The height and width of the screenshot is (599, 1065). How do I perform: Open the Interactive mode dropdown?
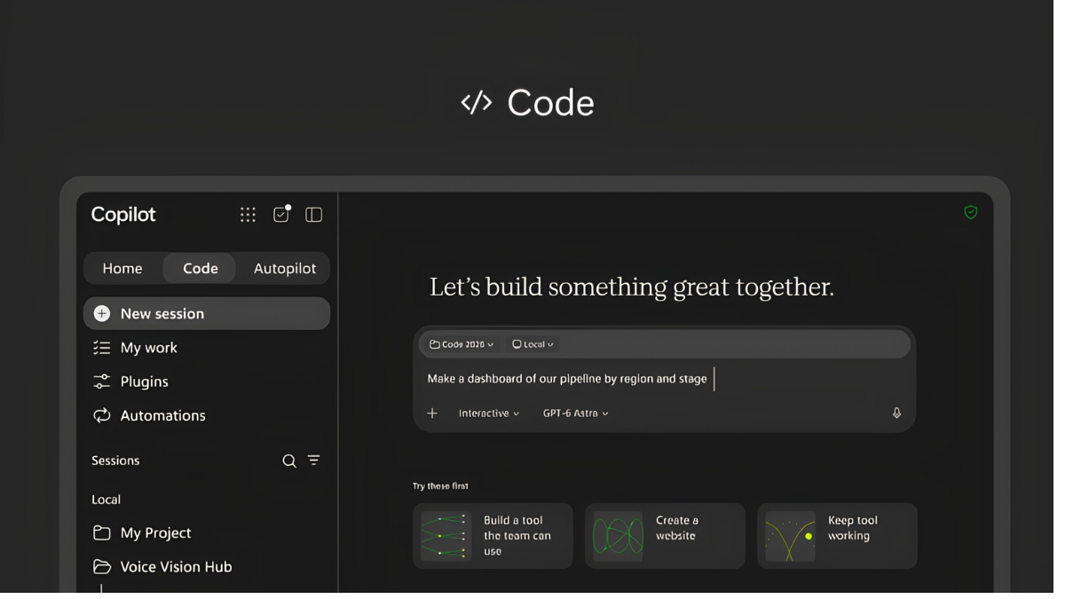point(489,414)
